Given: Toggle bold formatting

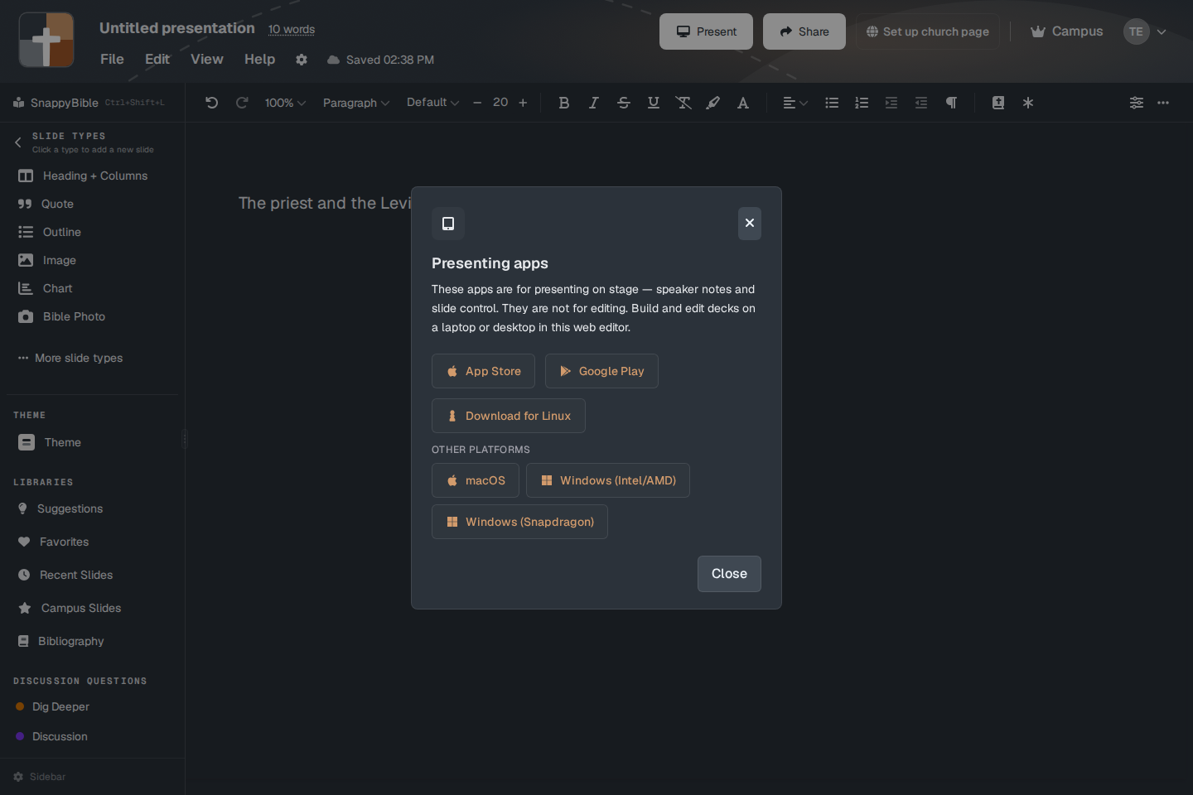Looking at the screenshot, I should [x=564, y=103].
